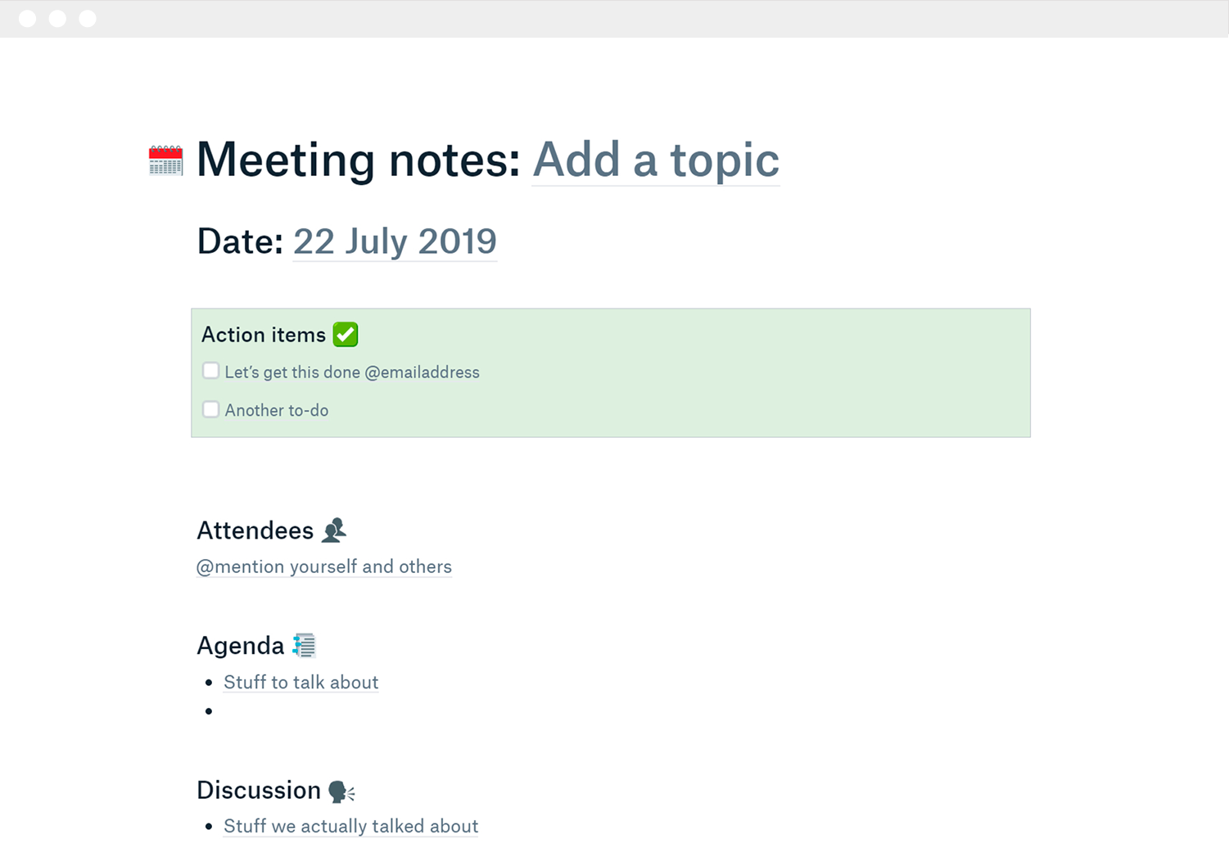
Task: Click the "Discussion" heading text
Action: (259, 791)
